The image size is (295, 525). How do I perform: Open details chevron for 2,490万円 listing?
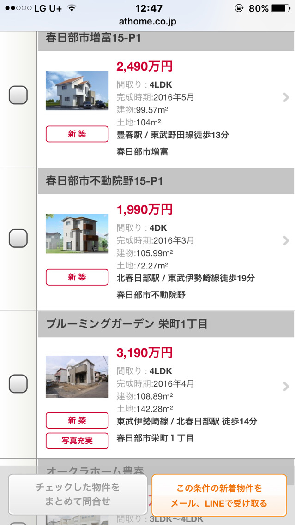click(x=286, y=97)
